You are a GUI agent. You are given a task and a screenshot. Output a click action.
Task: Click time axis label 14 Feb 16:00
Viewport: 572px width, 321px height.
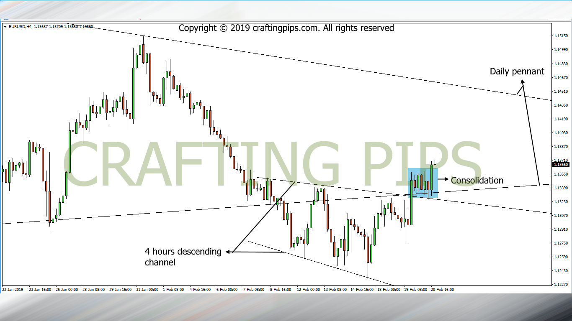362,289
